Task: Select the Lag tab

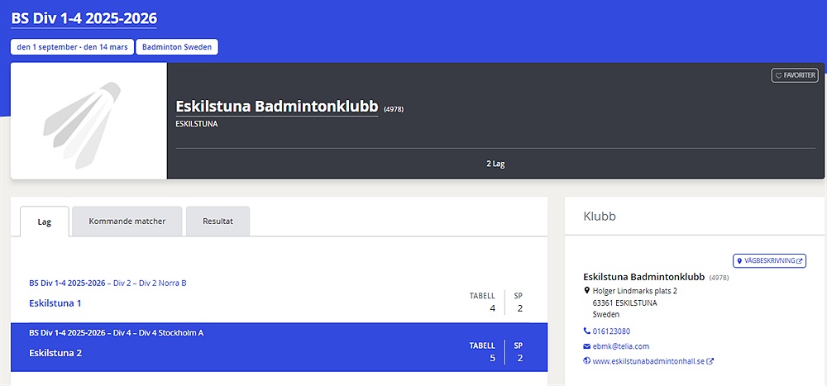Action: tap(45, 222)
